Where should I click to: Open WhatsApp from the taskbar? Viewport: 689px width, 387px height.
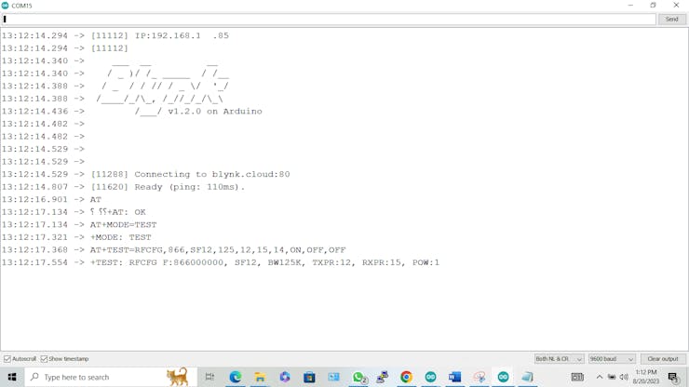[x=358, y=377]
